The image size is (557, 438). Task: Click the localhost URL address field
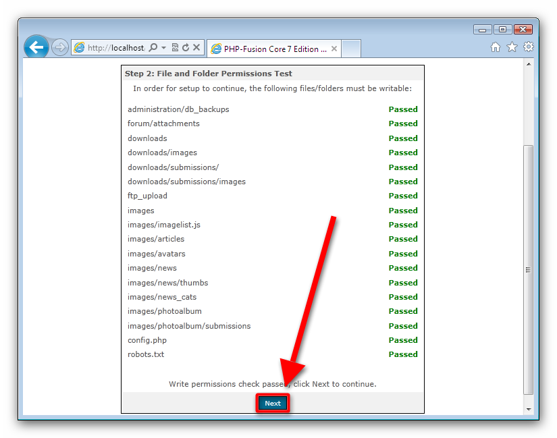115,48
